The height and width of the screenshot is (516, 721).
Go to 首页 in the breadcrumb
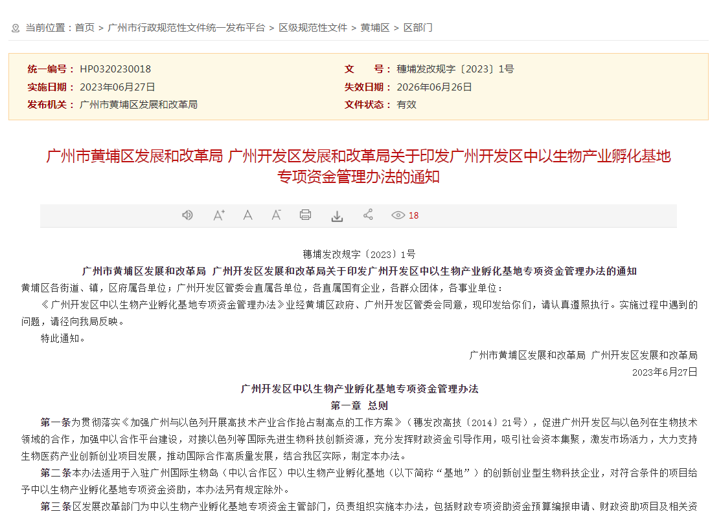[x=84, y=28]
